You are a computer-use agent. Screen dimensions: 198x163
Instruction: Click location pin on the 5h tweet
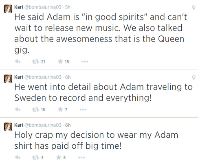194,8
